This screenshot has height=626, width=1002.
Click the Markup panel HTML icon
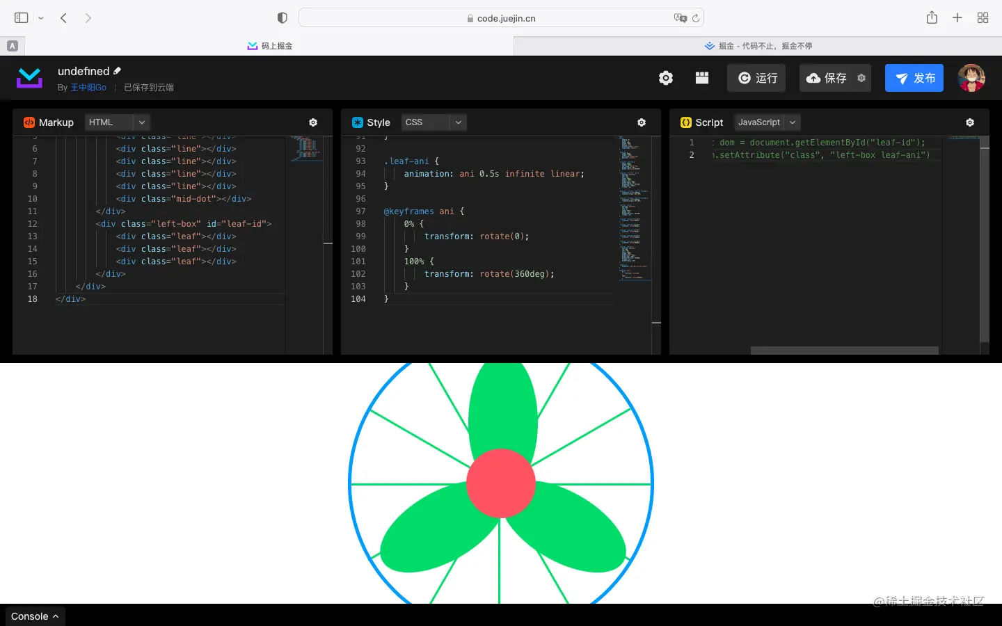pos(29,122)
